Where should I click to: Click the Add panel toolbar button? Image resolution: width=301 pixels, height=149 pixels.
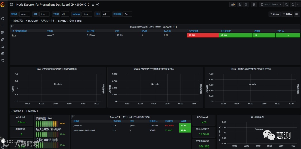(233, 5)
